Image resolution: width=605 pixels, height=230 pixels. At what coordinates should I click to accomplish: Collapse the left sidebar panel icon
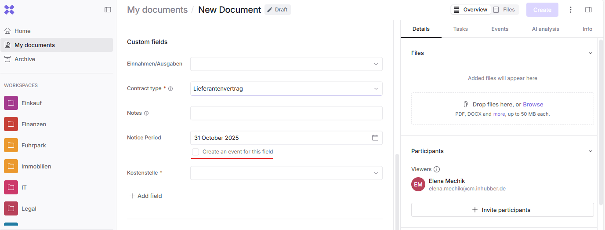click(108, 10)
